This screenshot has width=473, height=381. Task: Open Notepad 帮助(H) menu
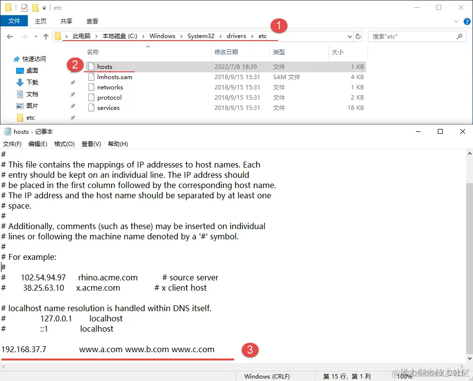(118, 144)
